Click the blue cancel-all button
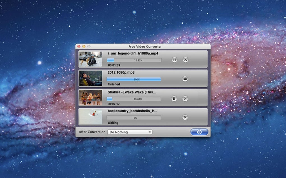Image resolution: width=286 pixels, height=178 pixels. (x=199, y=132)
